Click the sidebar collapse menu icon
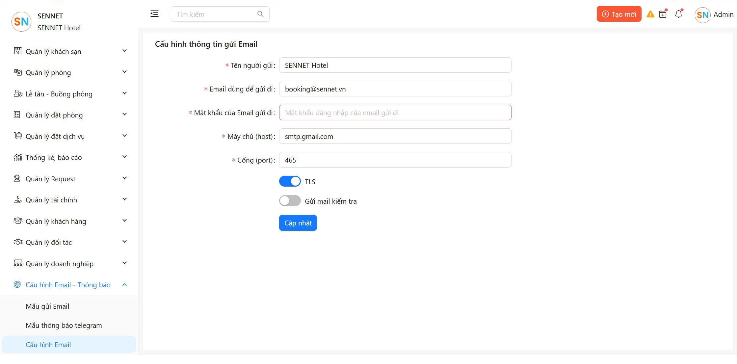The height and width of the screenshot is (364, 737). 154,14
